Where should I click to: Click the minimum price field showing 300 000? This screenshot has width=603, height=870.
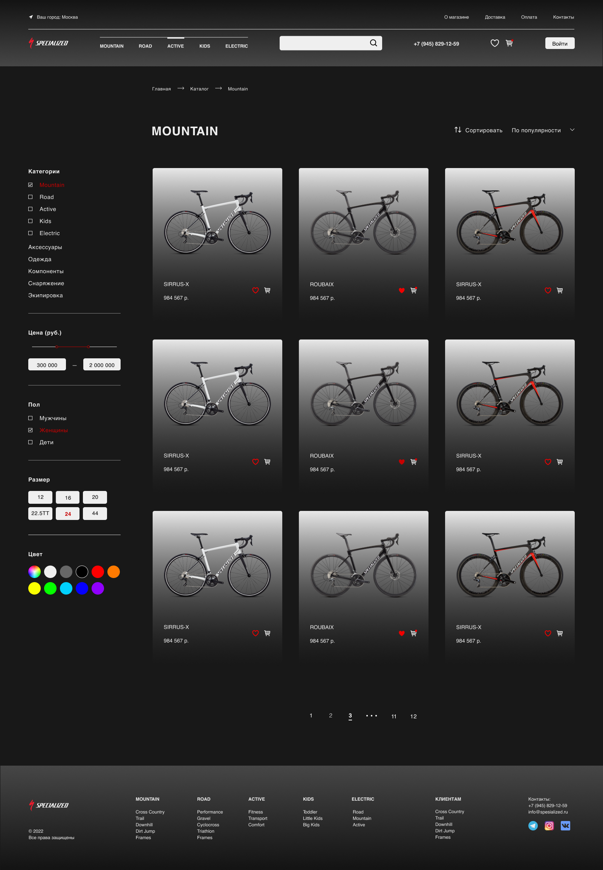pos(47,365)
